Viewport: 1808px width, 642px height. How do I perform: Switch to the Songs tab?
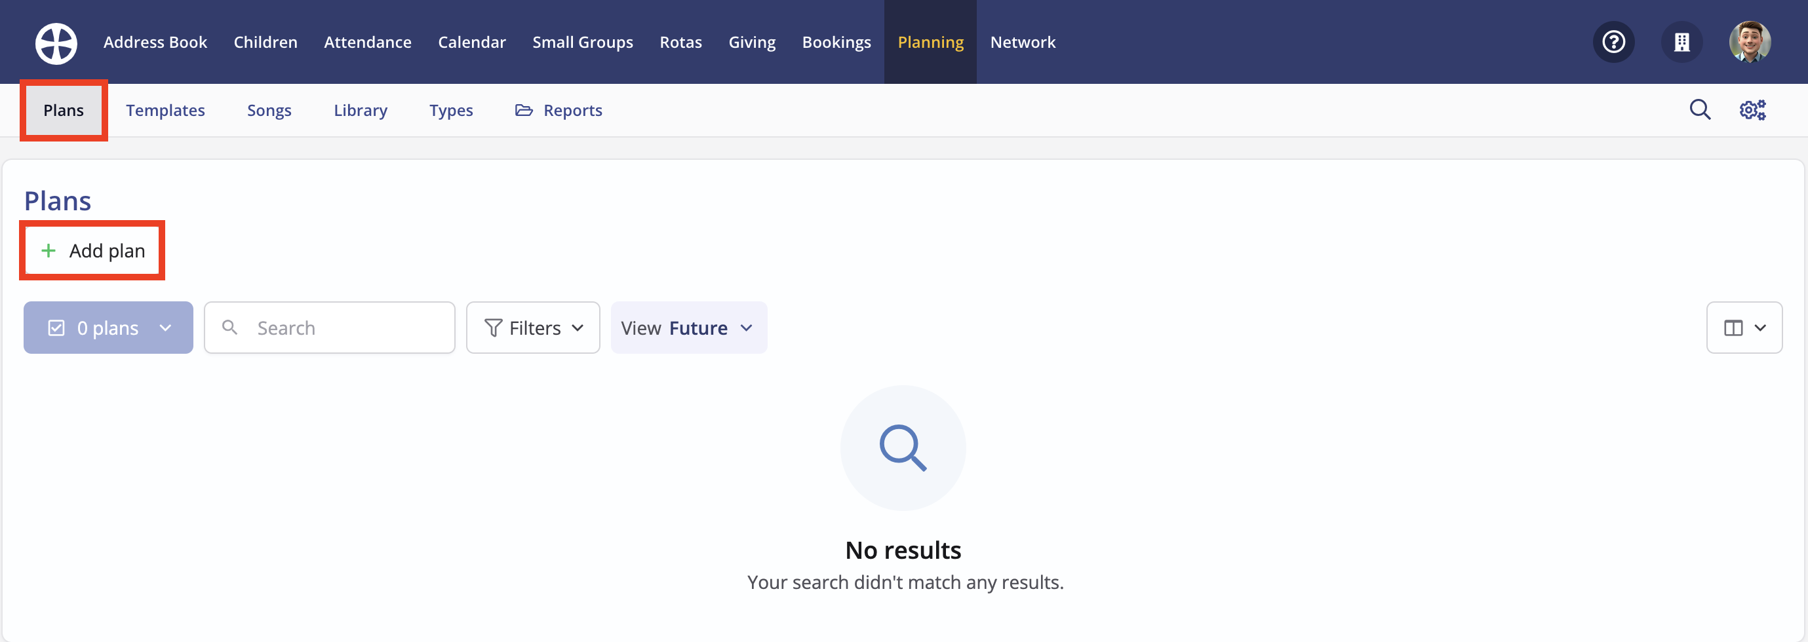[x=269, y=110]
